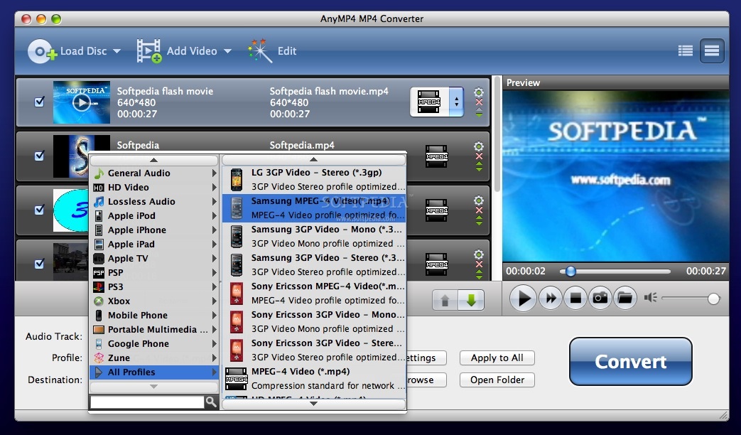
Task: Open the Load Disc tool
Action: coord(74,50)
